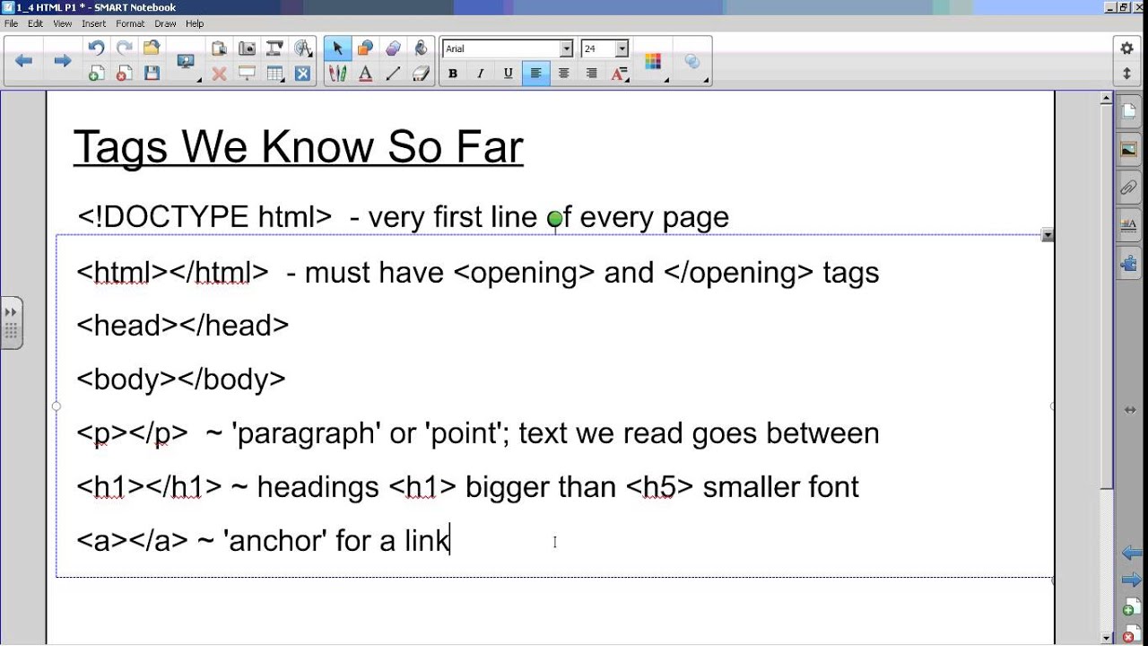Open the Arial font name dropdown
The image size is (1148, 646).
[566, 48]
